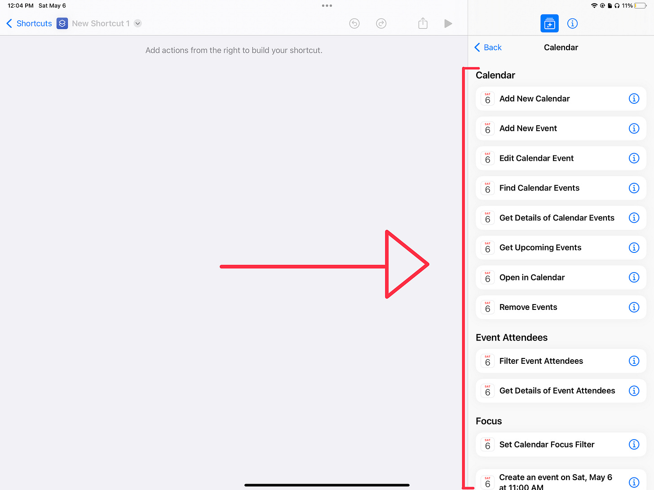The image size is (654, 490).
Task: Tap Back in the Calendar panel
Action: pos(488,47)
